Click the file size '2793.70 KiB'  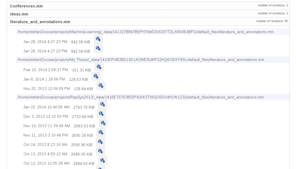84,107
